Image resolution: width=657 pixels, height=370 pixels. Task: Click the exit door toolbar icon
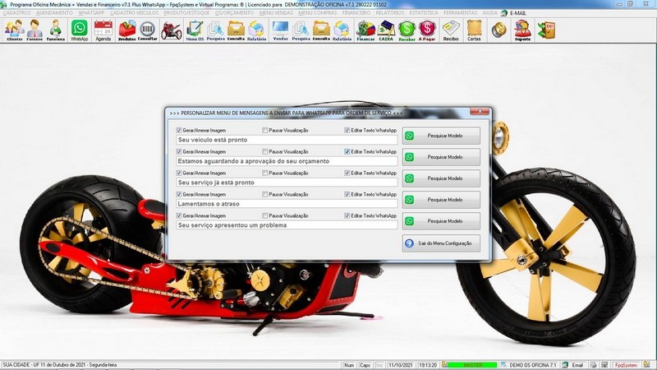click(x=546, y=30)
